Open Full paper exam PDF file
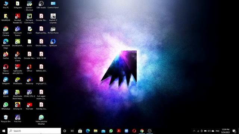The height and width of the screenshot is (134, 239). (x=41, y=94)
